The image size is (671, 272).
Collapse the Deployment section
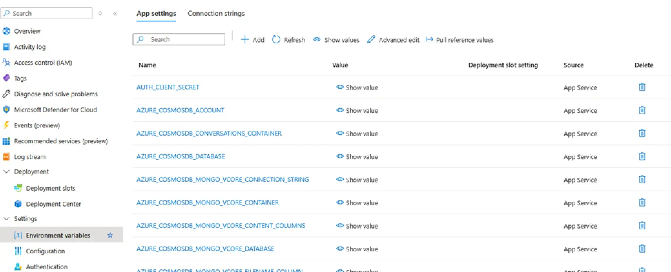point(6,171)
